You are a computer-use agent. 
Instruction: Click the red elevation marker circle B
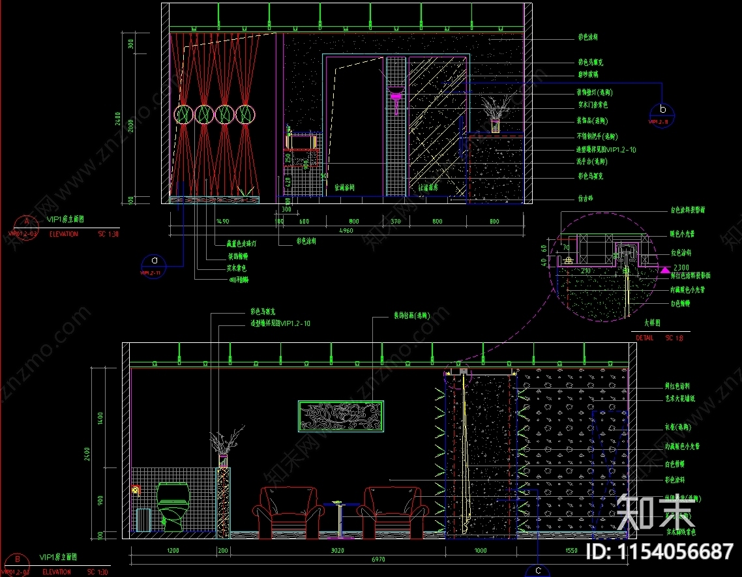[x=17, y=565]
